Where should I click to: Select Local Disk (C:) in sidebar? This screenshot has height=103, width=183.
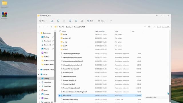pos(48,102)
